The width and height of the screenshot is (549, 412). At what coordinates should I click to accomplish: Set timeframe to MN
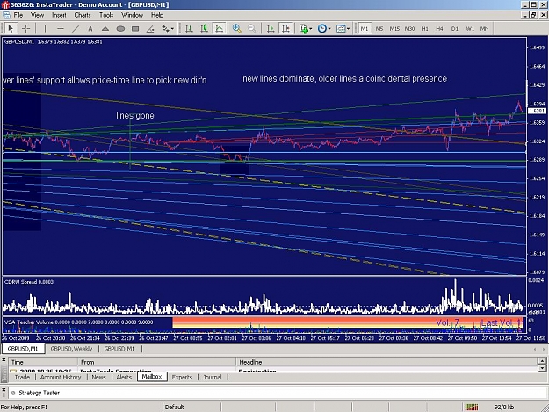(x=485, y=28)
